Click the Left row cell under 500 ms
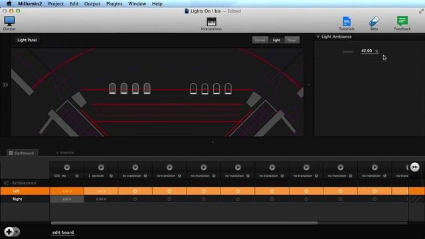The width and height of the screenshot is (425, 239). [x=67, y=191]
